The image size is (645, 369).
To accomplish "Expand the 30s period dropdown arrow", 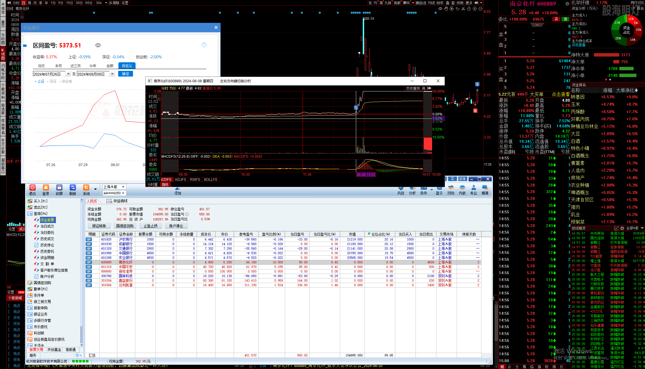I will (106, 3).
